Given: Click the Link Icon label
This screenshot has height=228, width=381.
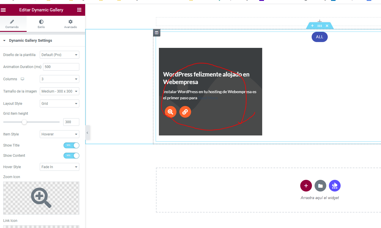Looking at the screenshot, I should [x=10, y=221].
